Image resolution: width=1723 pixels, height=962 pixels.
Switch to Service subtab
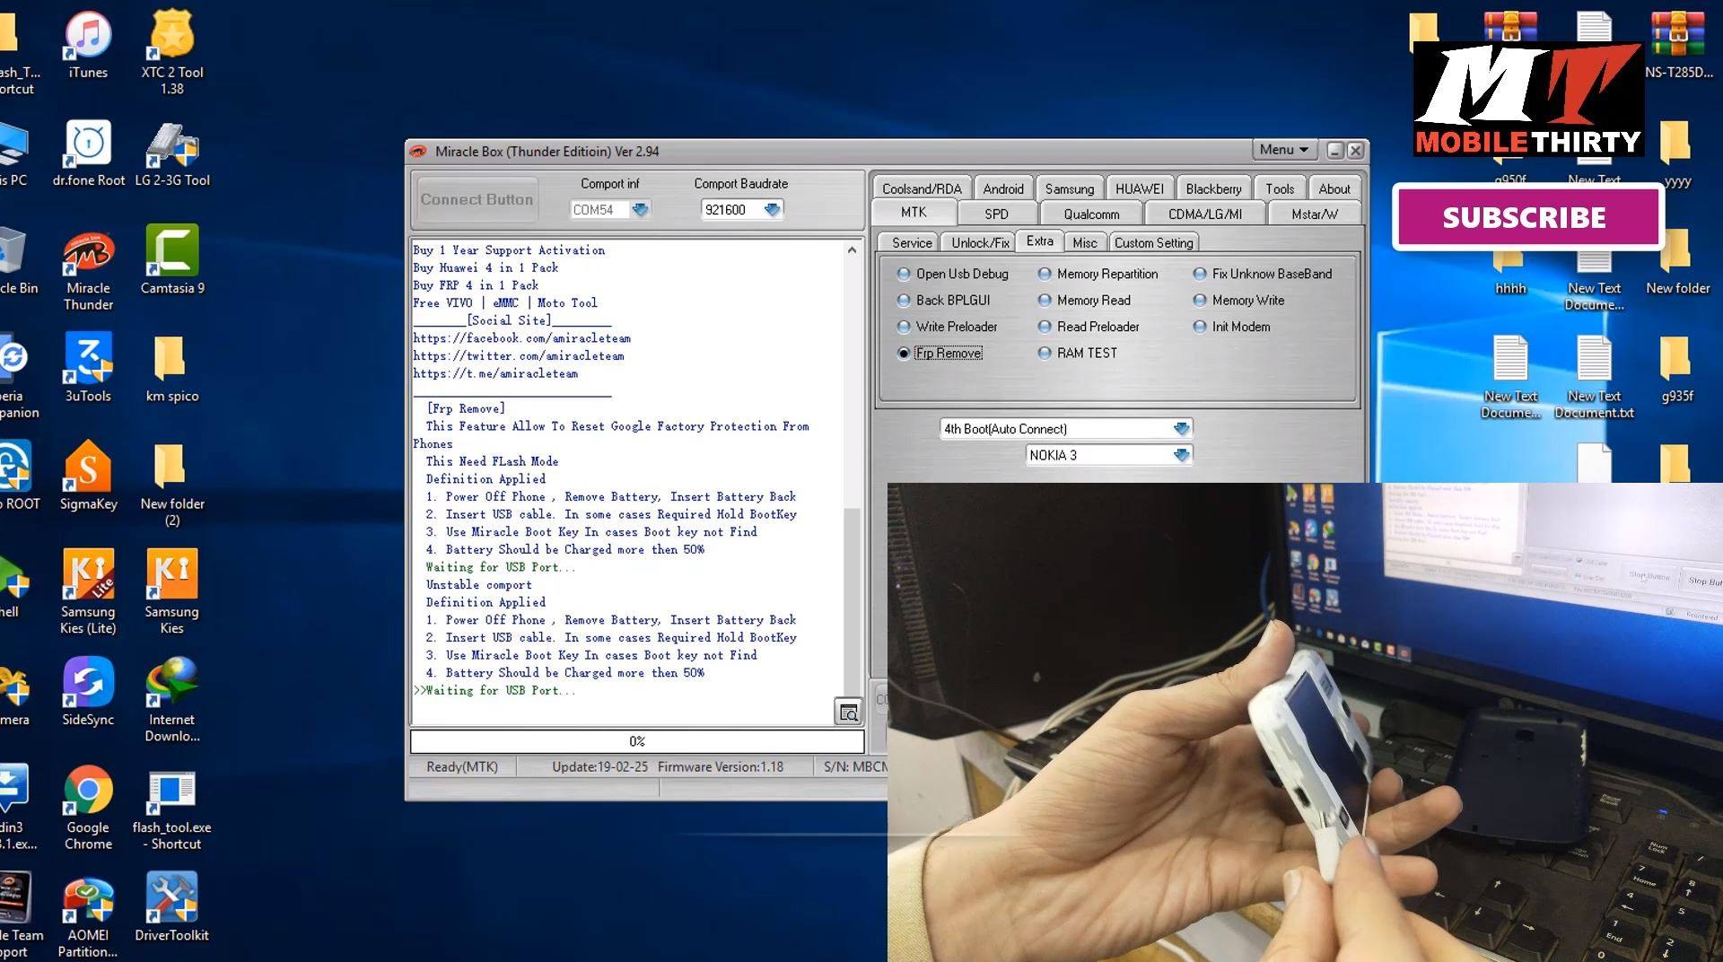[x=911, y=242]
